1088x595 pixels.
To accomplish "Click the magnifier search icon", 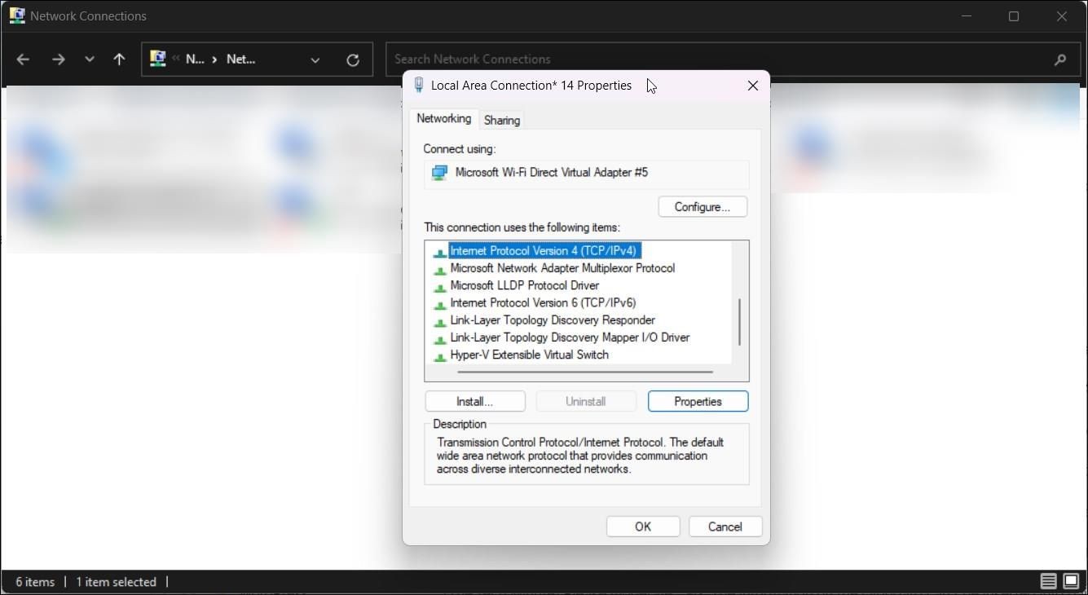I will point(1060,59).
